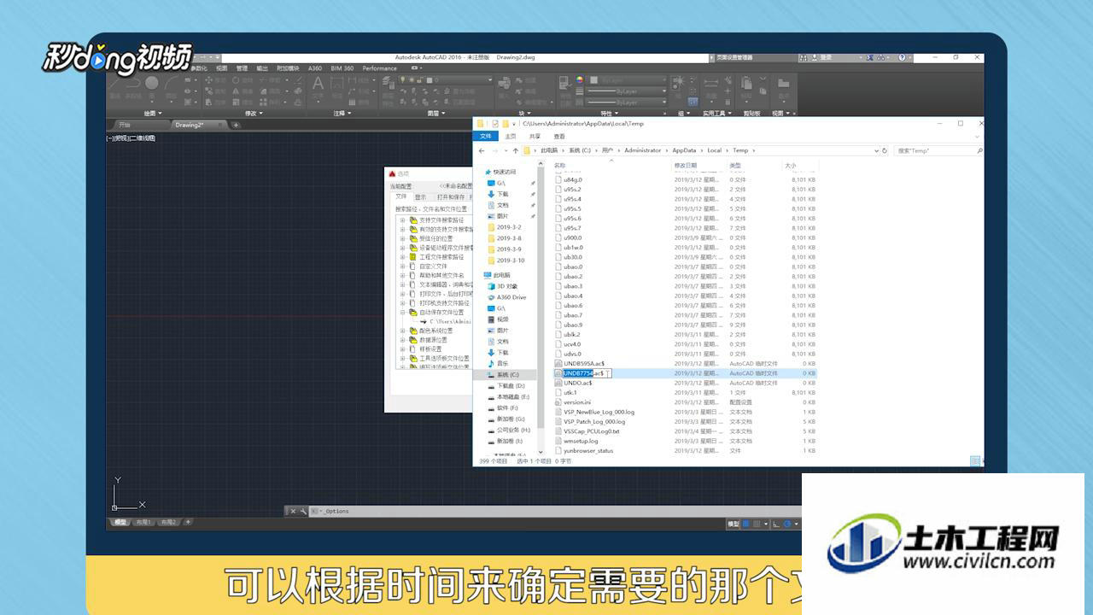Click the 3D 对象 sidebar item
Image resolution: width=1093 pixels, height=615 pixels.
click(507, 286)
